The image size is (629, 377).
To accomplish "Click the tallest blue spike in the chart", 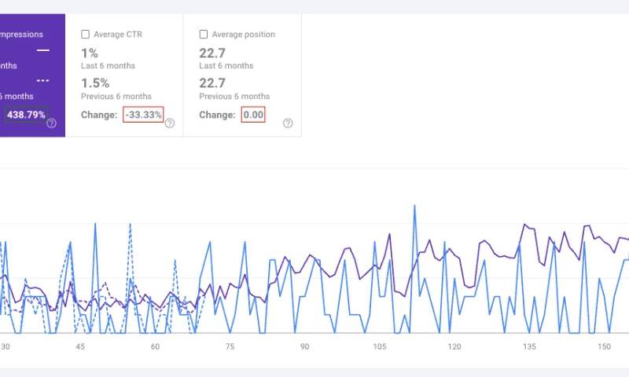I will [414, 207].
